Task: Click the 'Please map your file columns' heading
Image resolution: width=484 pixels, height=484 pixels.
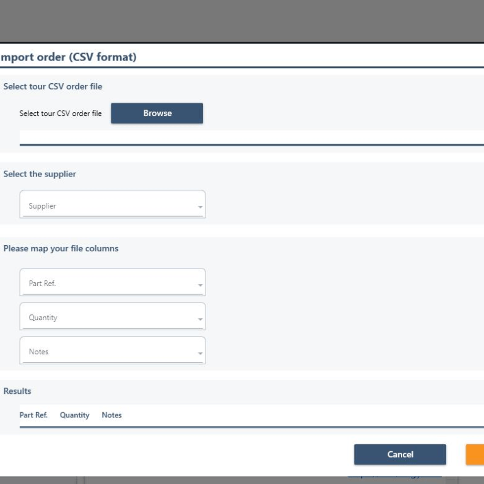Action: point(60,248)
